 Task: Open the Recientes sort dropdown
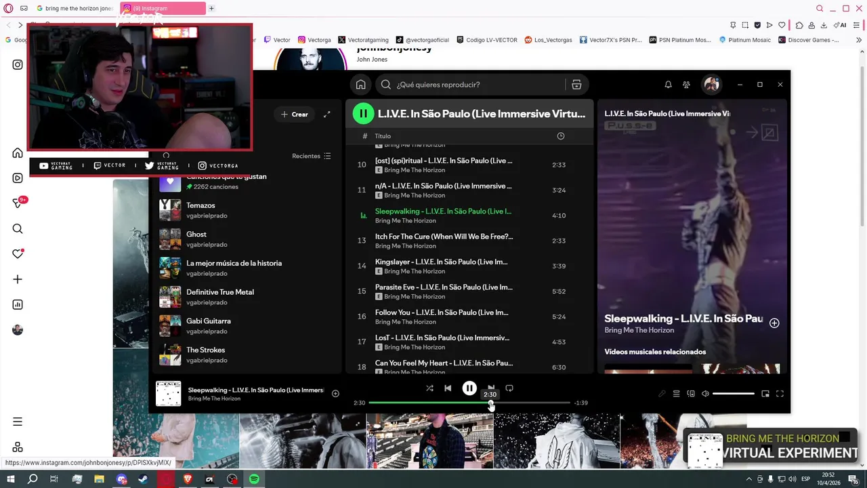pos(312,156)
